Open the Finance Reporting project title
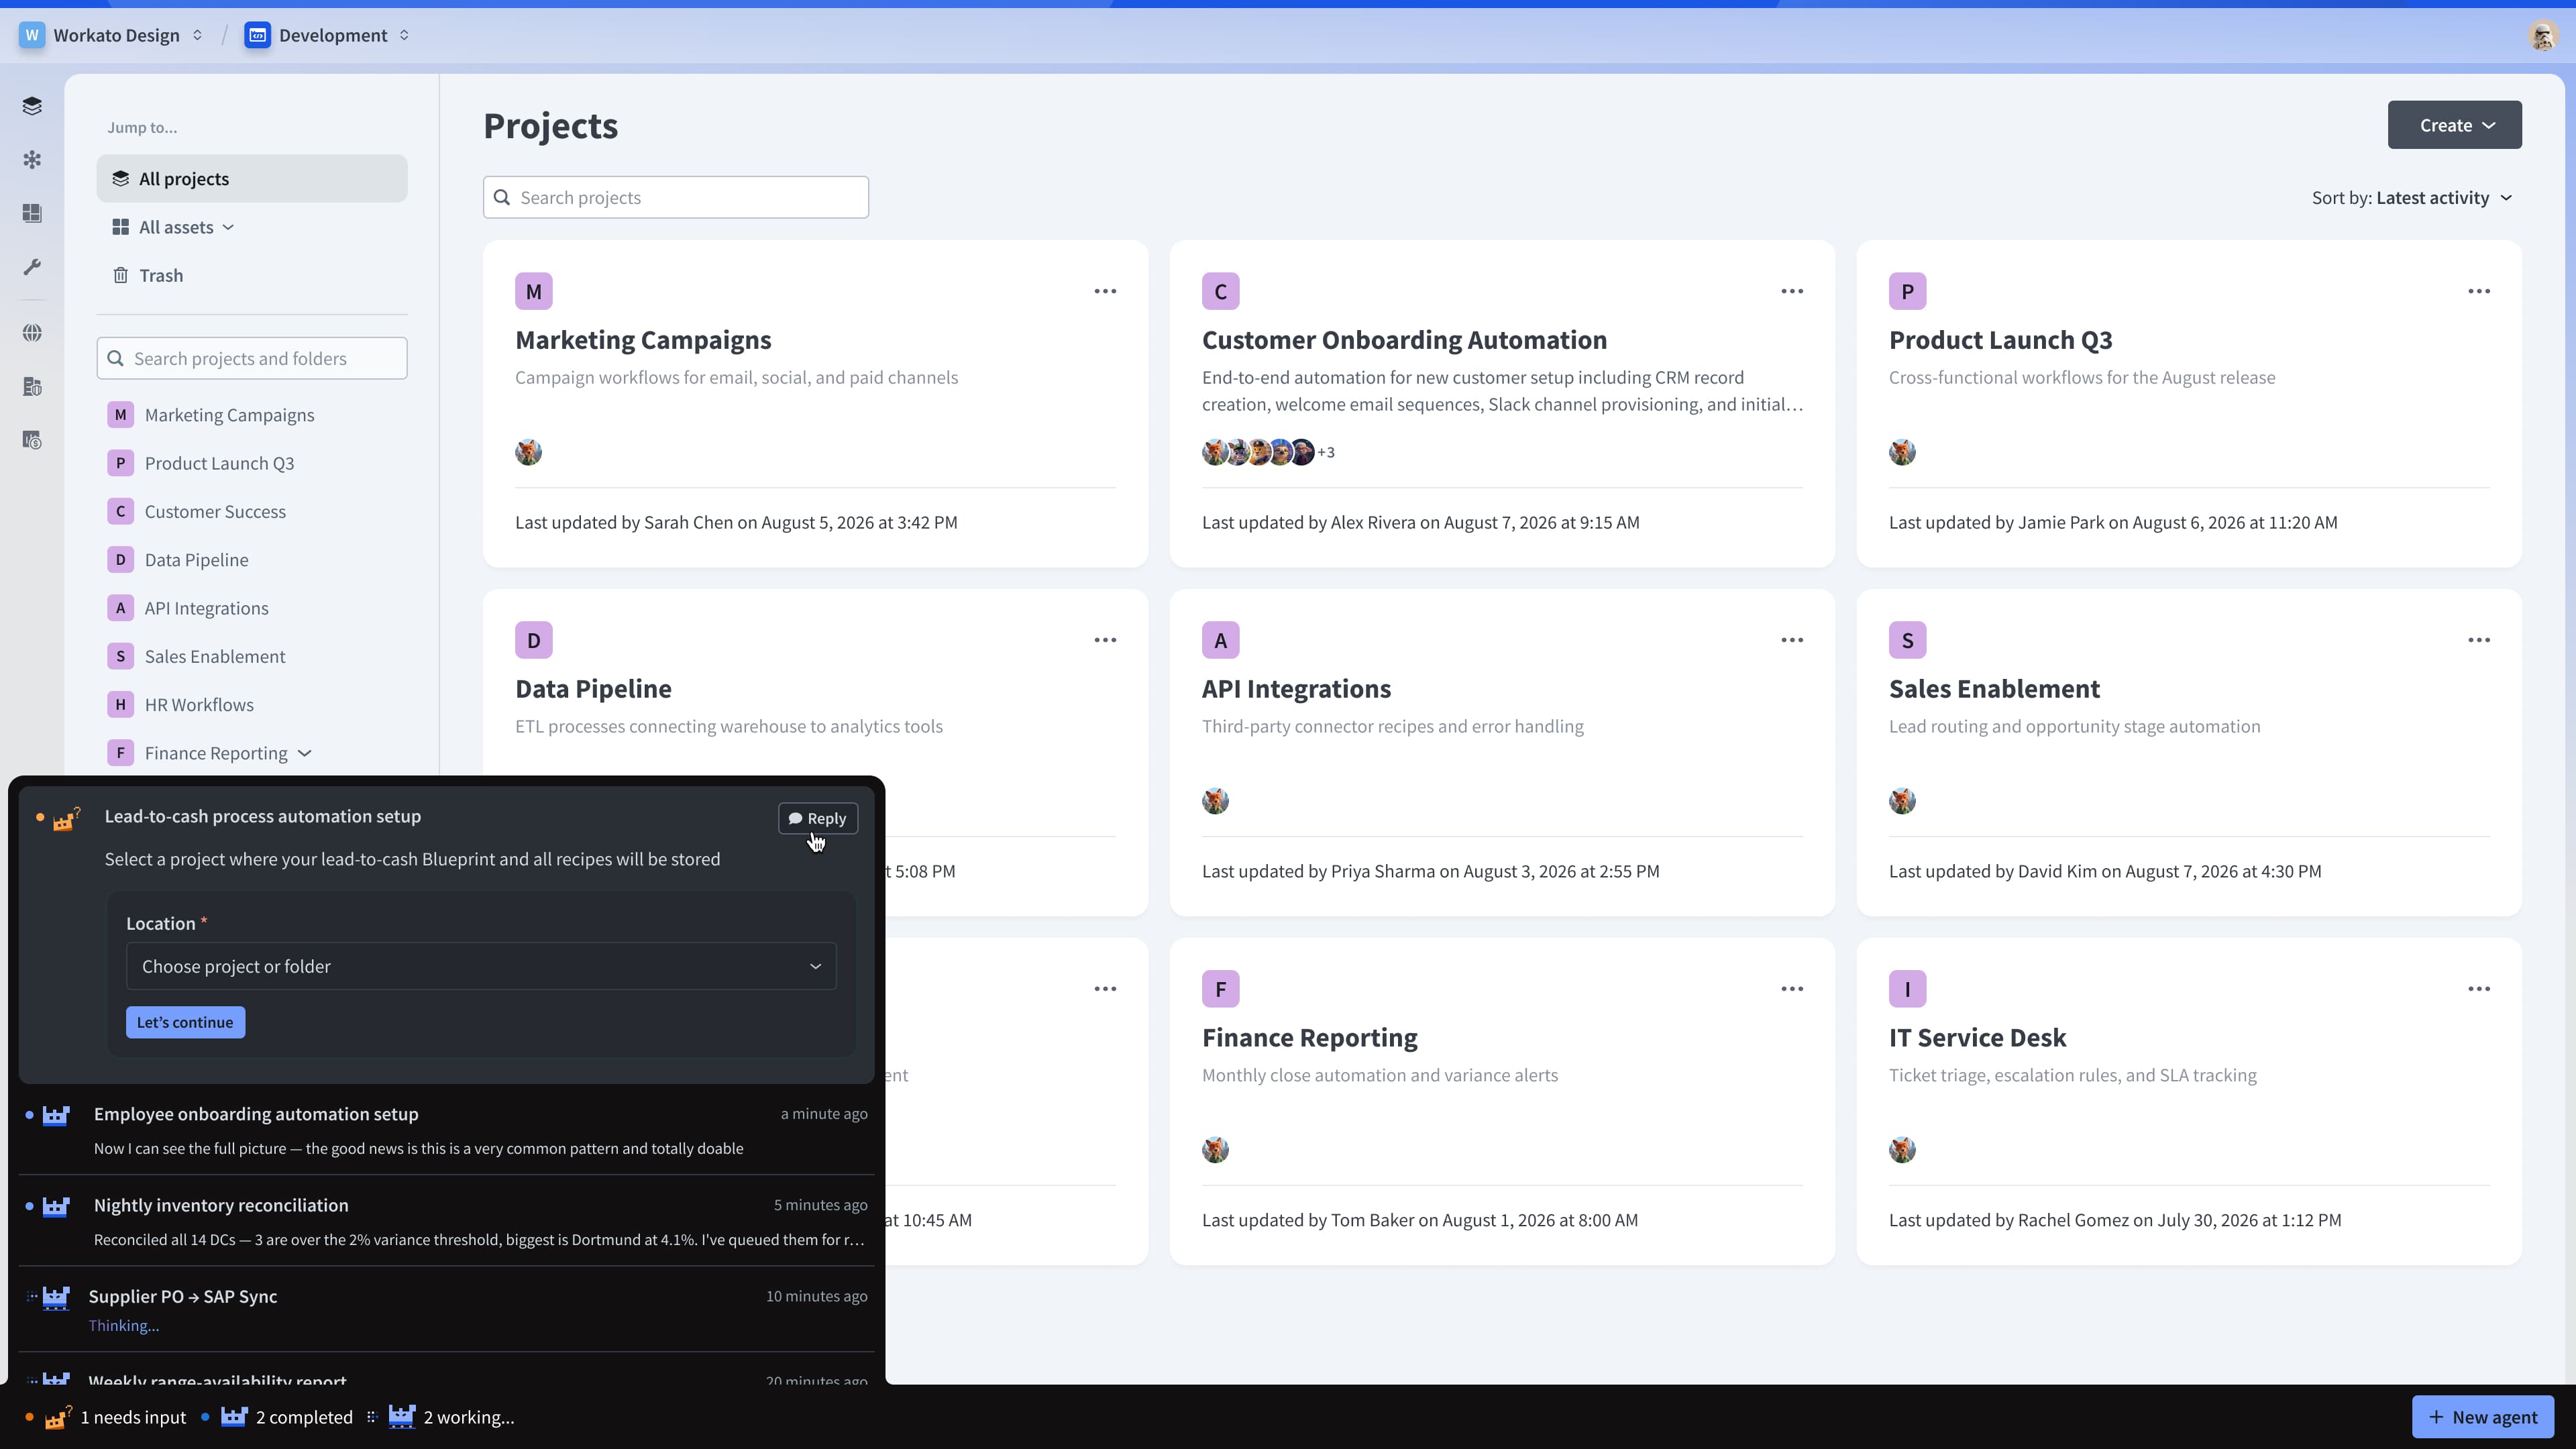The image size is (2576, 1449). click(1309, 1038)
